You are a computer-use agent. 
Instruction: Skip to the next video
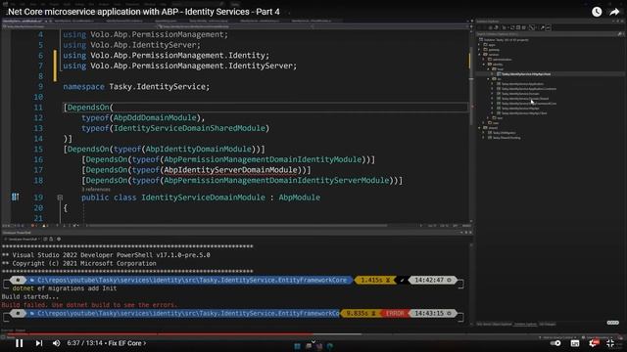click(x=39, y=343)
